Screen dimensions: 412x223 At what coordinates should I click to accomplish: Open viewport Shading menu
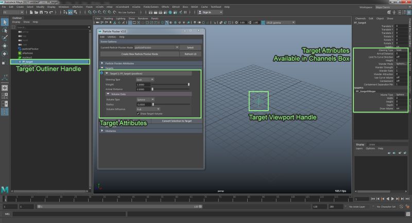click(108, 19)
